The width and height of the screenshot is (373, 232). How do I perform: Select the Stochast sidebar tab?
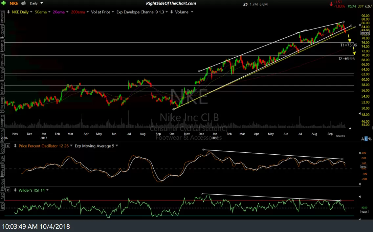click(x=2, y=17)
